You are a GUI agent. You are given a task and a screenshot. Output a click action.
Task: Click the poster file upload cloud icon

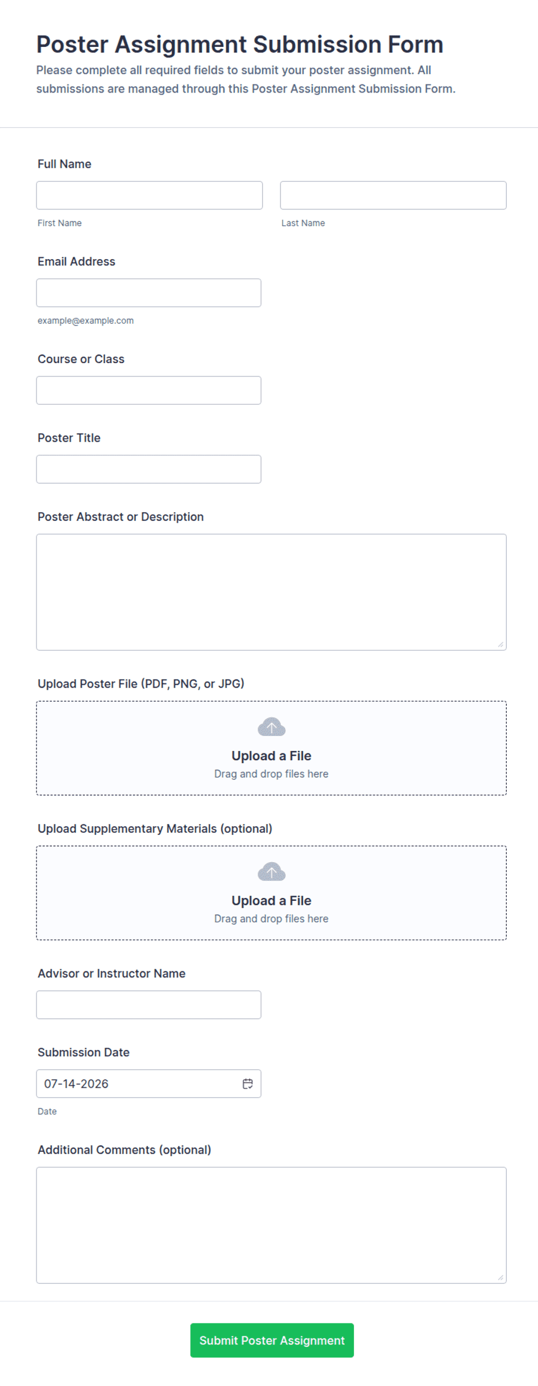[x=271, y=727]
